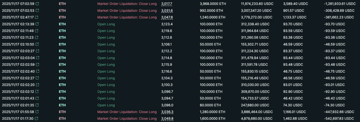Image resolution: width=360 pixels, height=122 pixels.
Task: Click external link icon next to 02:47:17
Action: pyautogui.click(x=37, y=17)
